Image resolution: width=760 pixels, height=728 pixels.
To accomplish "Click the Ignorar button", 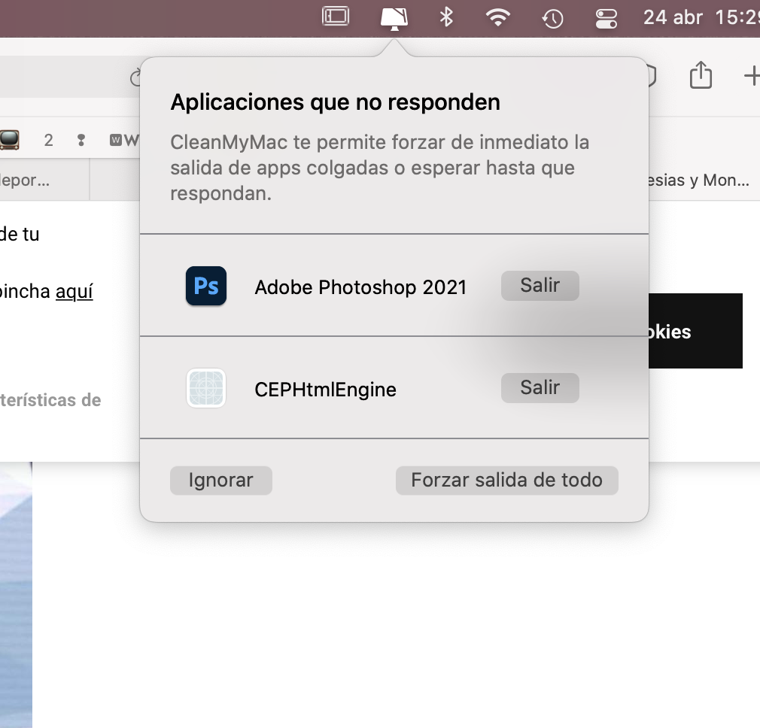I will pos(220,480).
